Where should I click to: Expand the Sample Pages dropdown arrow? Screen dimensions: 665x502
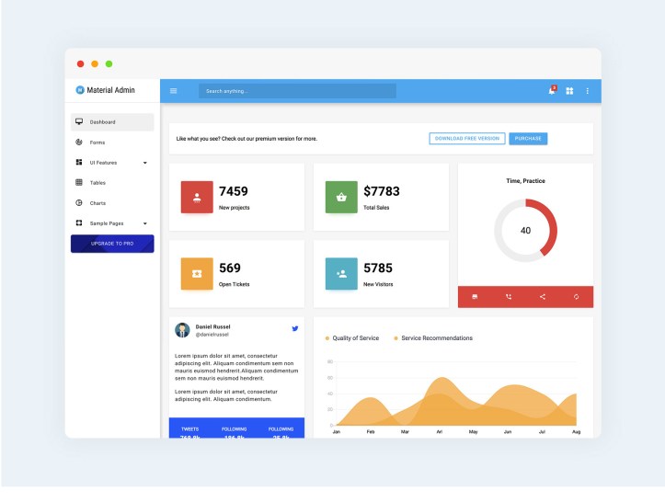(144, 223)
